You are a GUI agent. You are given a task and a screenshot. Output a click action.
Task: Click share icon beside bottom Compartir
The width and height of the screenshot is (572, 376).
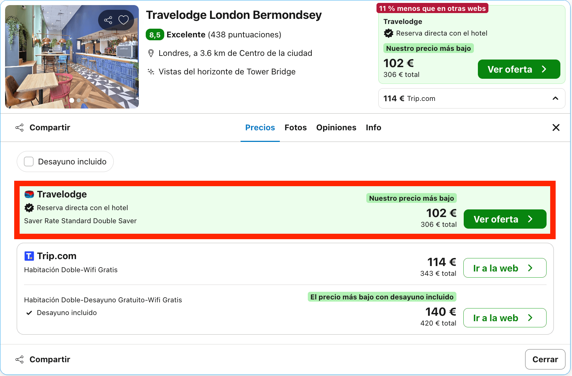[x=20, y=359]
